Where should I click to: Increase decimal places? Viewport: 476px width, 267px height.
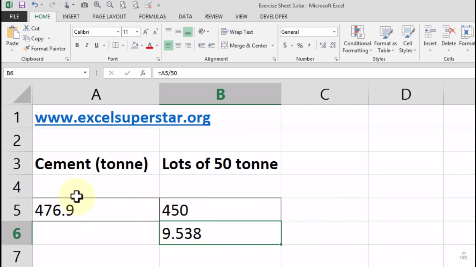click(323, 45)
